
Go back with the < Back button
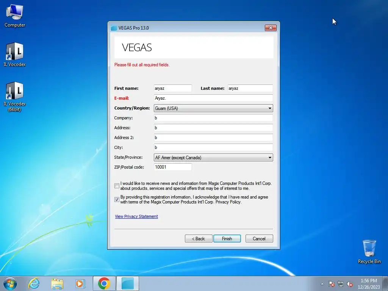pyautogui.click(x=199, y=239)
